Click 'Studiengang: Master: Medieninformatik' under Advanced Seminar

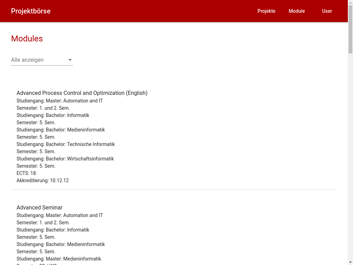click(59, 259)
